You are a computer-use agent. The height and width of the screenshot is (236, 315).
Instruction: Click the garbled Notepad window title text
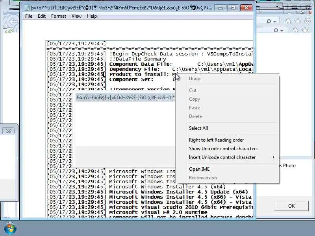(122, 8)
